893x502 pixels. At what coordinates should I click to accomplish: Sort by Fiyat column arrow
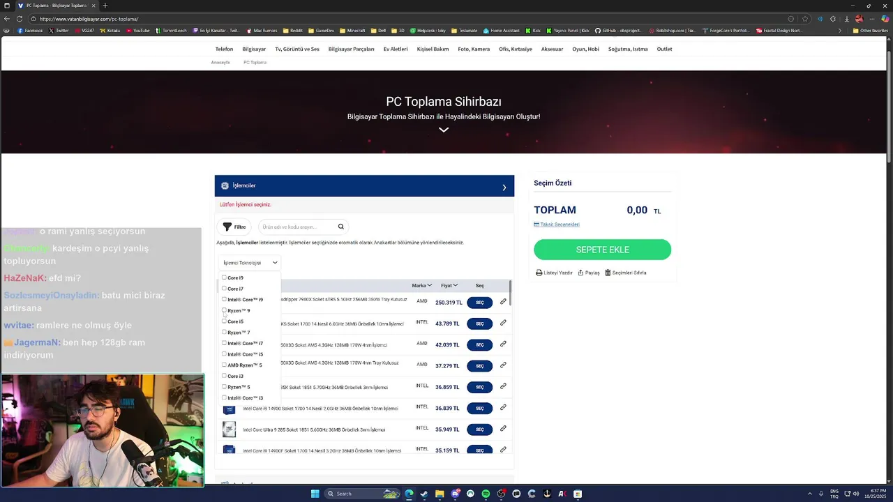click(x=456, y=285)
